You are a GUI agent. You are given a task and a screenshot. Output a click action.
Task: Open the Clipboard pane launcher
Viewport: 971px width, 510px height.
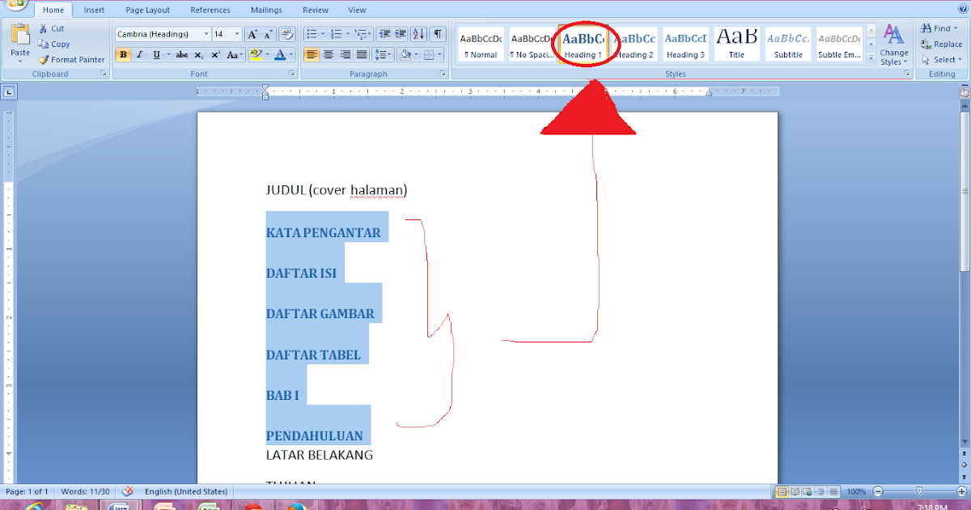coord(104,74)
